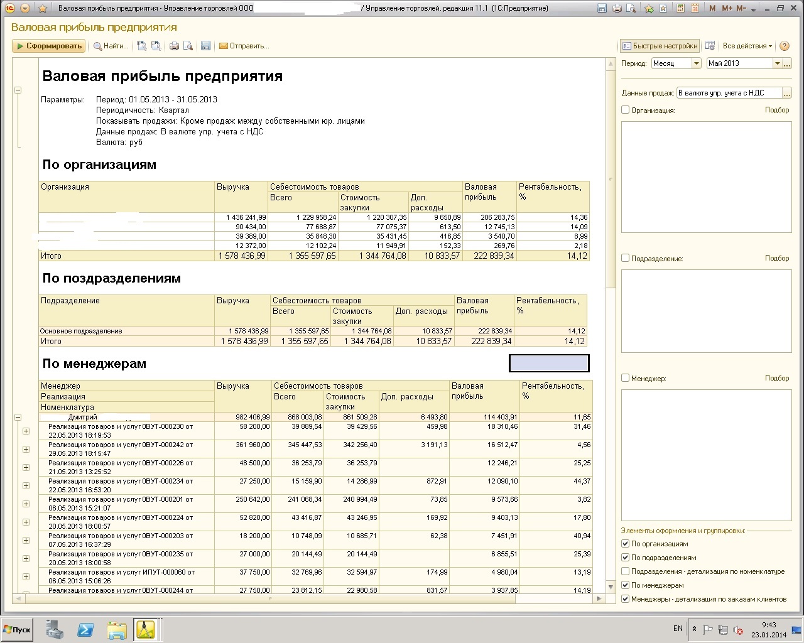Click the M- memory subtract button
Viewport: 804px width, 643px height.
(741, 8)
